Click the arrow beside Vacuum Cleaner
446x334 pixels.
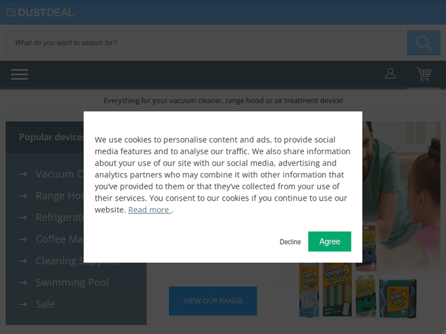click(x=23, y=174)
